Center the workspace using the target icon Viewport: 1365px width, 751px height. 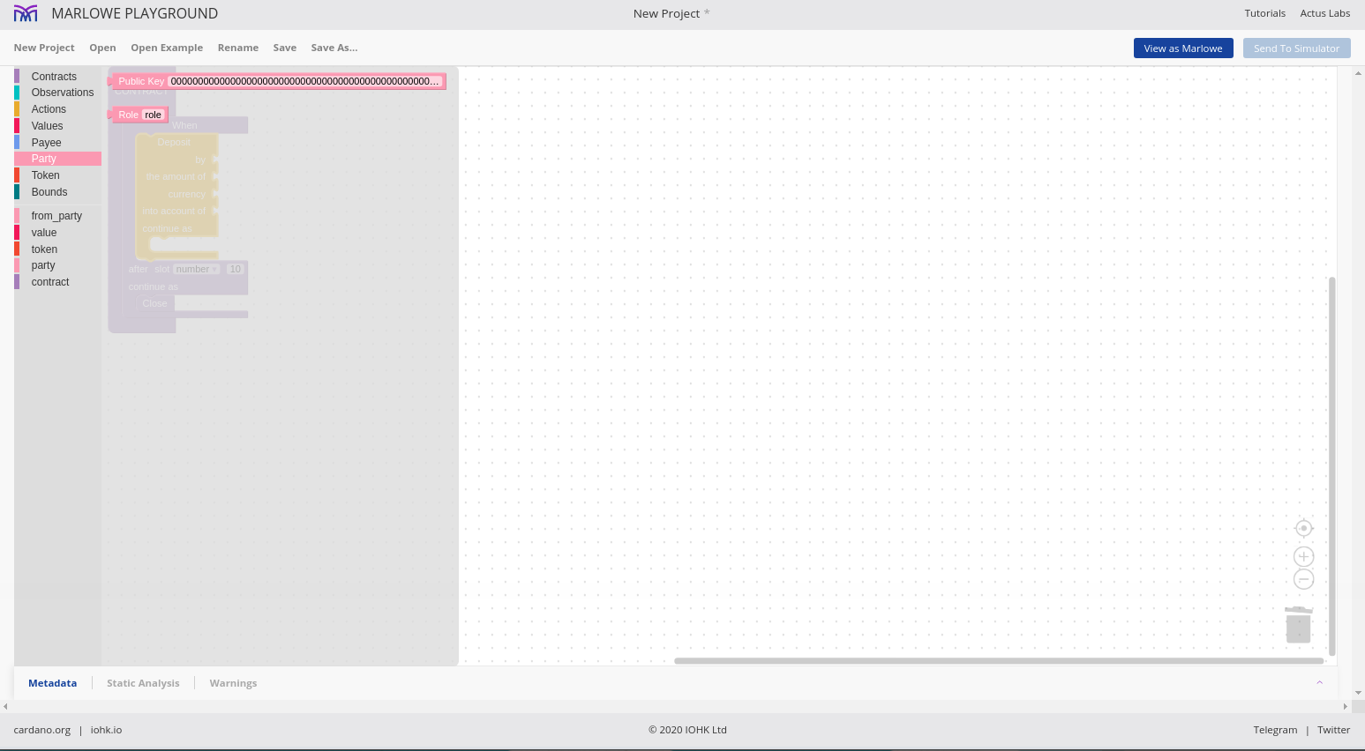click(1303, 528)
